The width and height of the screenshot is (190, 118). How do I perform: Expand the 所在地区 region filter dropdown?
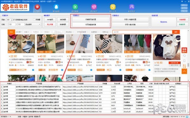coord(70,32)
